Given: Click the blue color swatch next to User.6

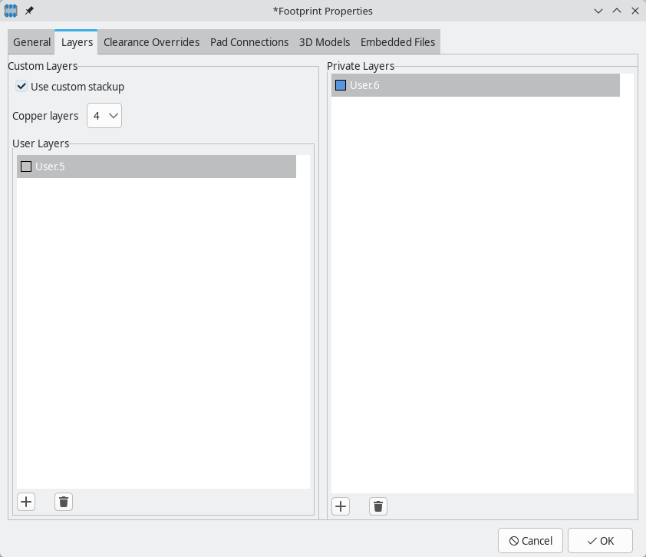Looking at the screenshot, I should click(341, 85).
